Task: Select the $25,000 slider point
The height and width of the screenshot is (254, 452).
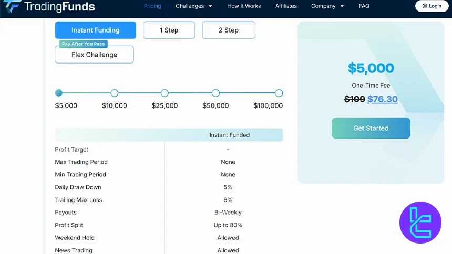Action: [x=165, y=93]
